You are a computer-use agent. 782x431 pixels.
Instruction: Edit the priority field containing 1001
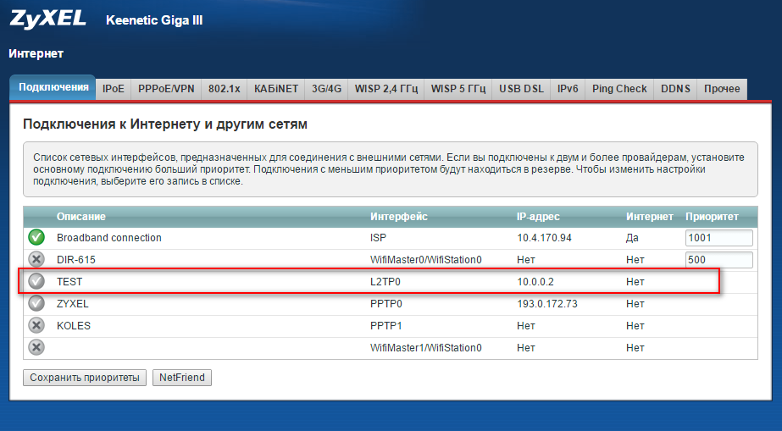coord(718,238)
